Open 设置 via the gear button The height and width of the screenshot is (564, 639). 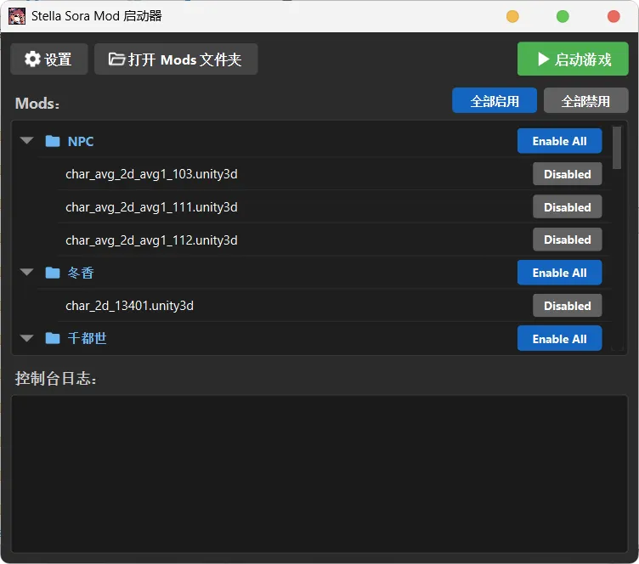click(x=48, y=59)
